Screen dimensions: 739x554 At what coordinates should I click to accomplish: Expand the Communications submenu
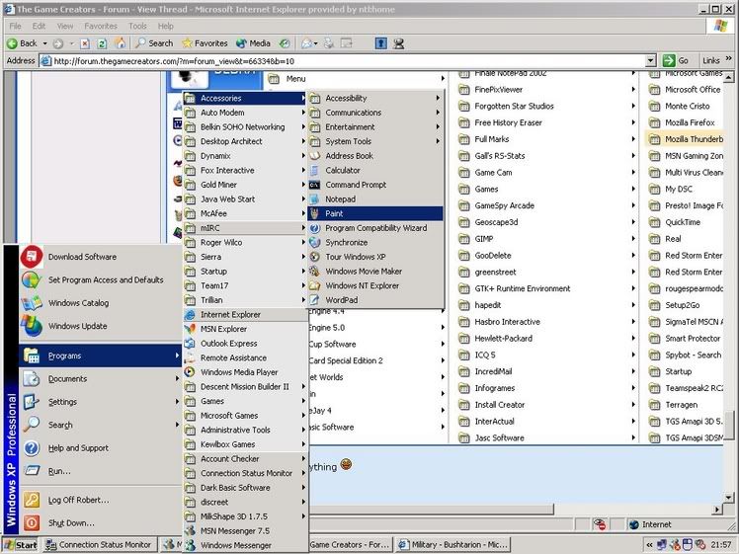pos(375,113)
